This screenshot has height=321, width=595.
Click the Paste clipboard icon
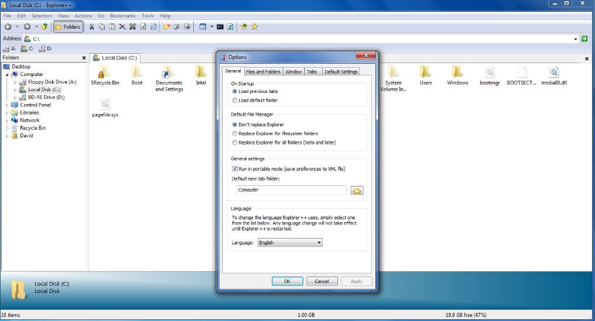click(x=112, y=26)
